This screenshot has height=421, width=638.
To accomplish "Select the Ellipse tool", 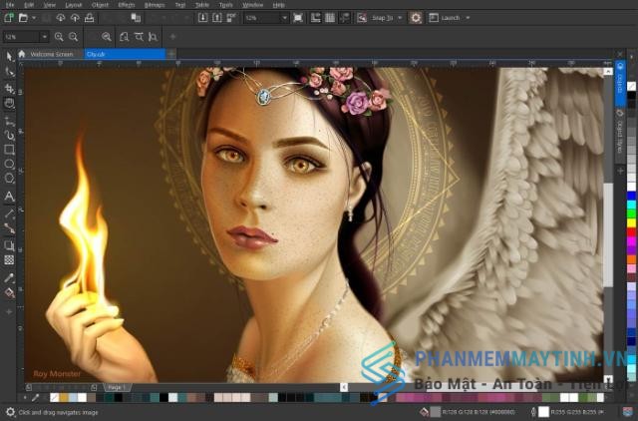I will 9,164.
